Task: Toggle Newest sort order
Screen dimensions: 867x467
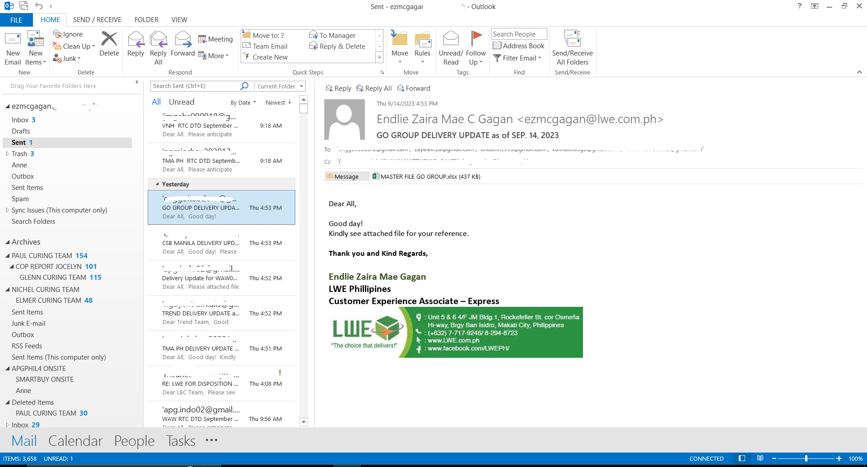Action: [x=278, y=102]
